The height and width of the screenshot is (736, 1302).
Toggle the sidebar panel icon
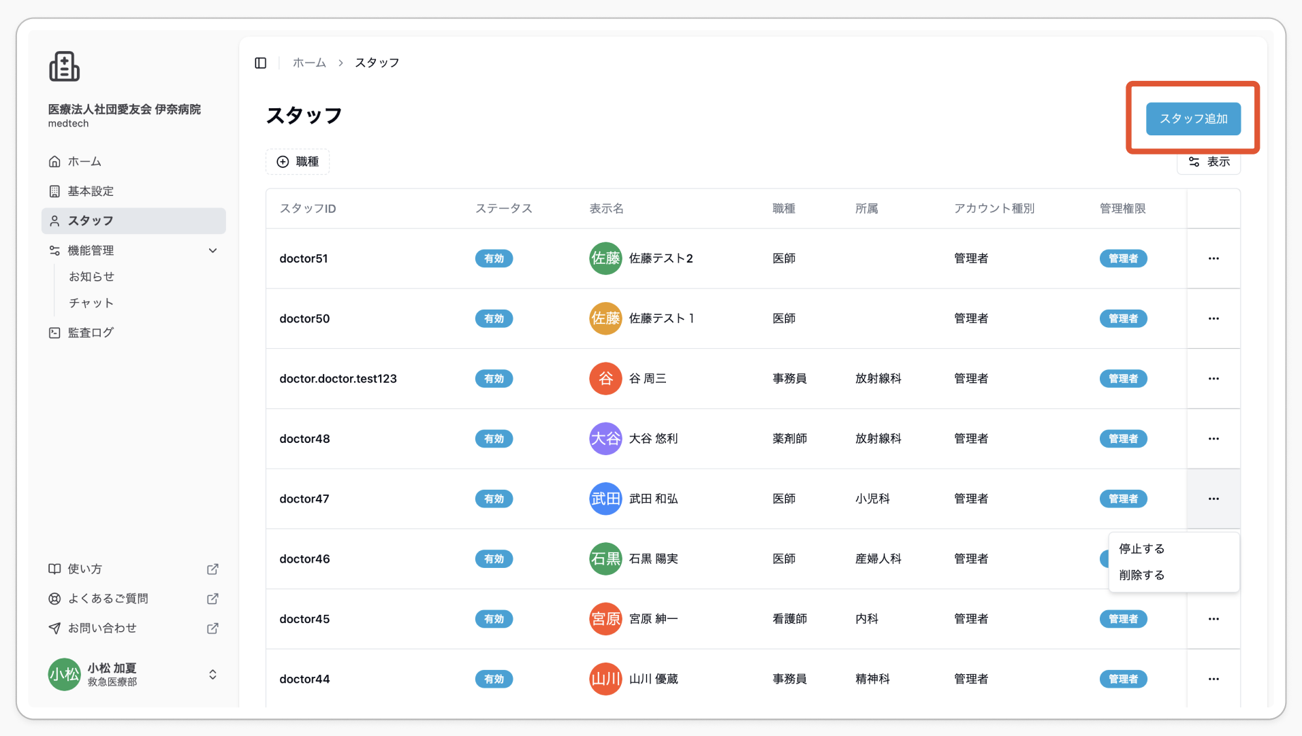[261, 63]
